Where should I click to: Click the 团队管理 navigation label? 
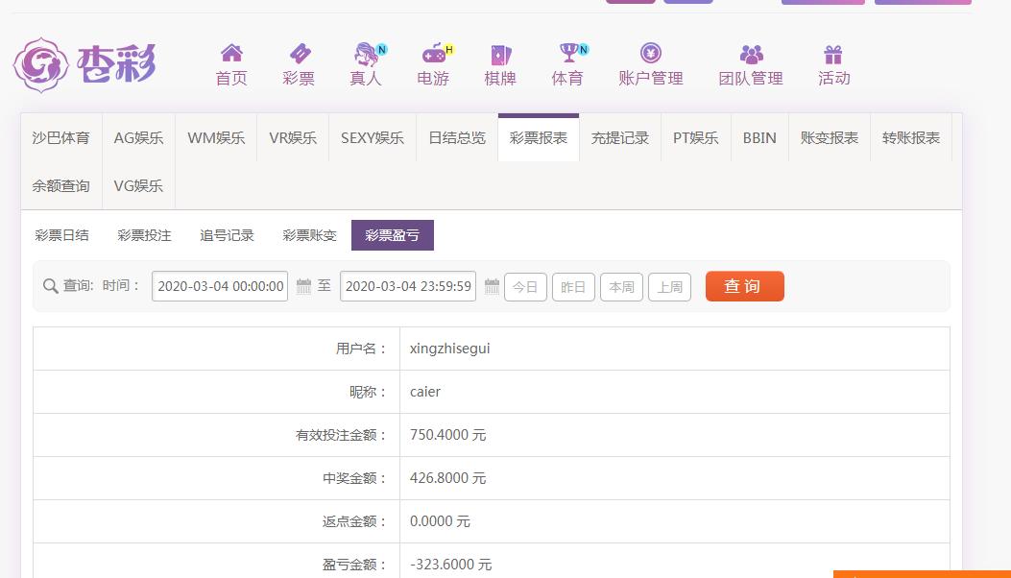point(751,78)
